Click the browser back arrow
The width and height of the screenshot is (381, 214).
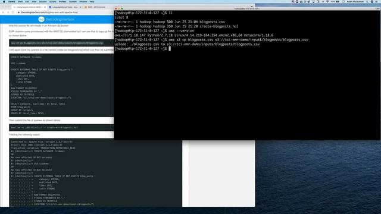[x=3, y=12]
